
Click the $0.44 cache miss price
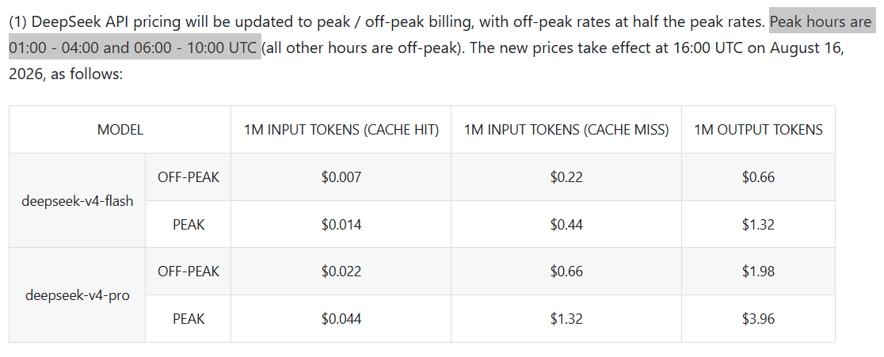566,225
